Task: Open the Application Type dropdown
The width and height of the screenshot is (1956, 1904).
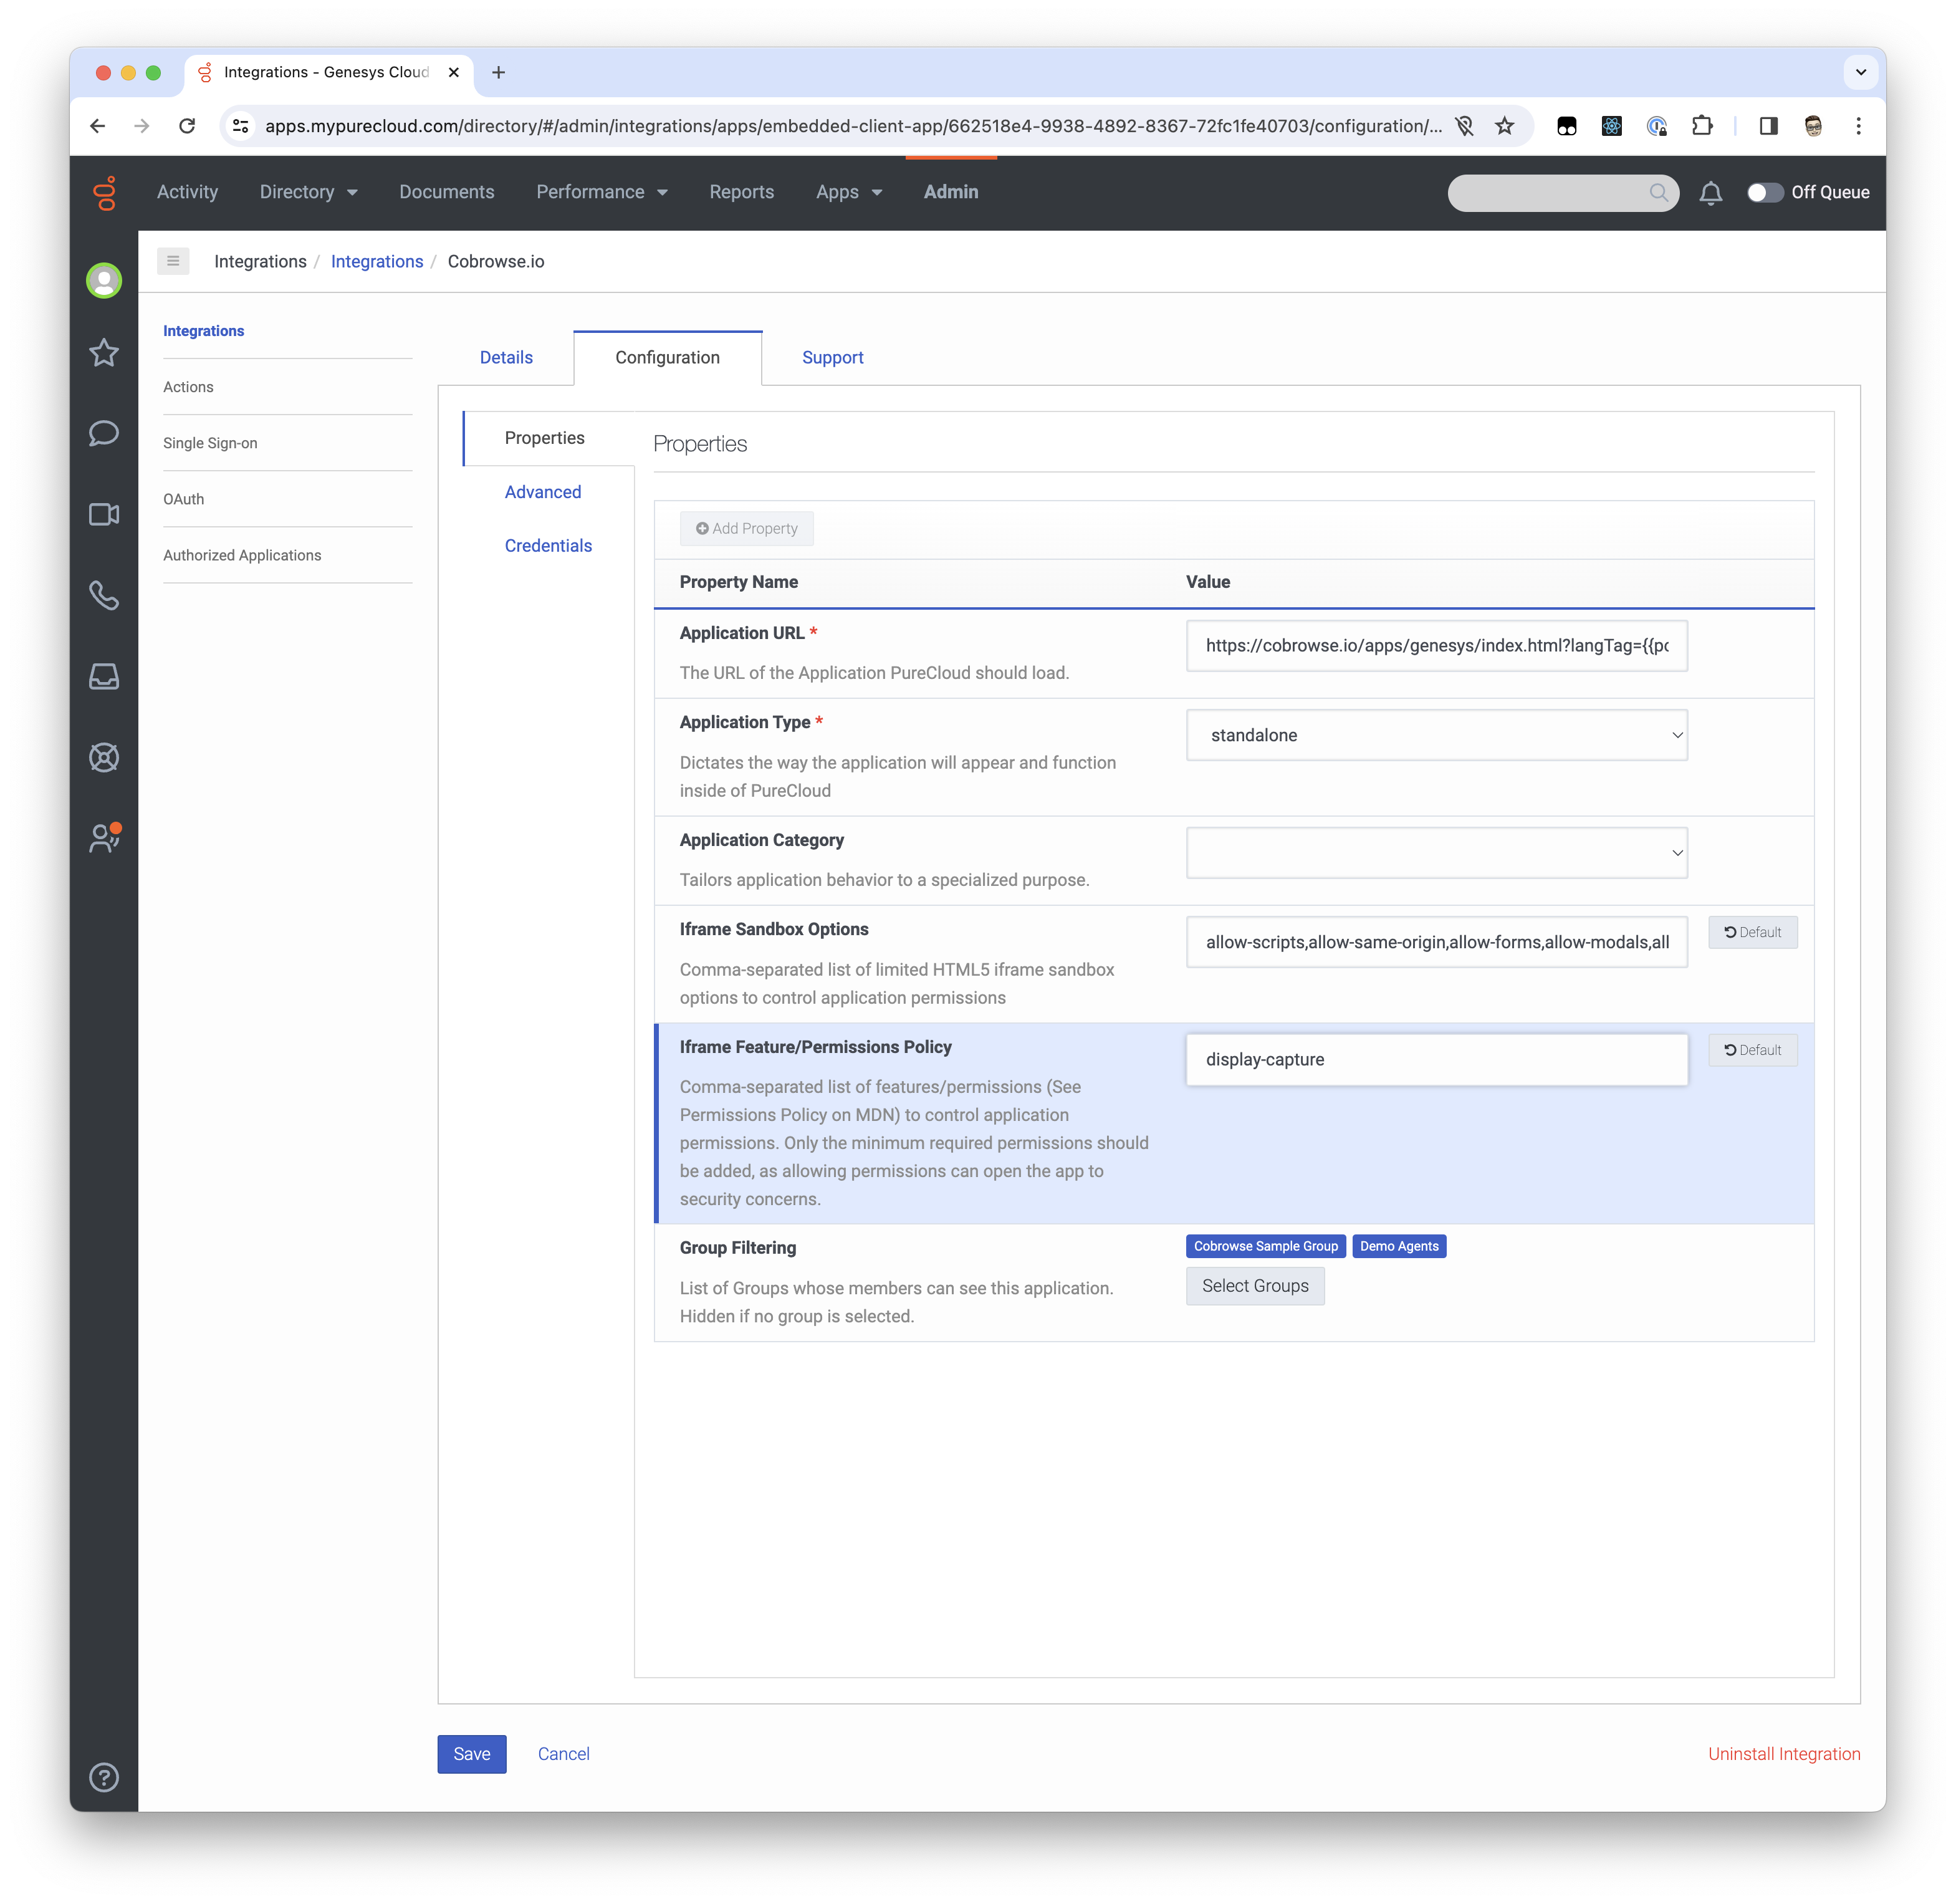Action: point(1436,735)
